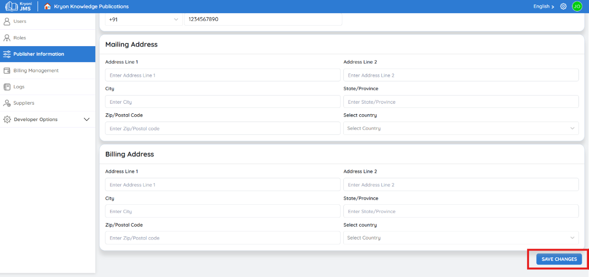Click the Developer Options gear icon
This screenshot has width=589, height=277.
coord(7,119)
